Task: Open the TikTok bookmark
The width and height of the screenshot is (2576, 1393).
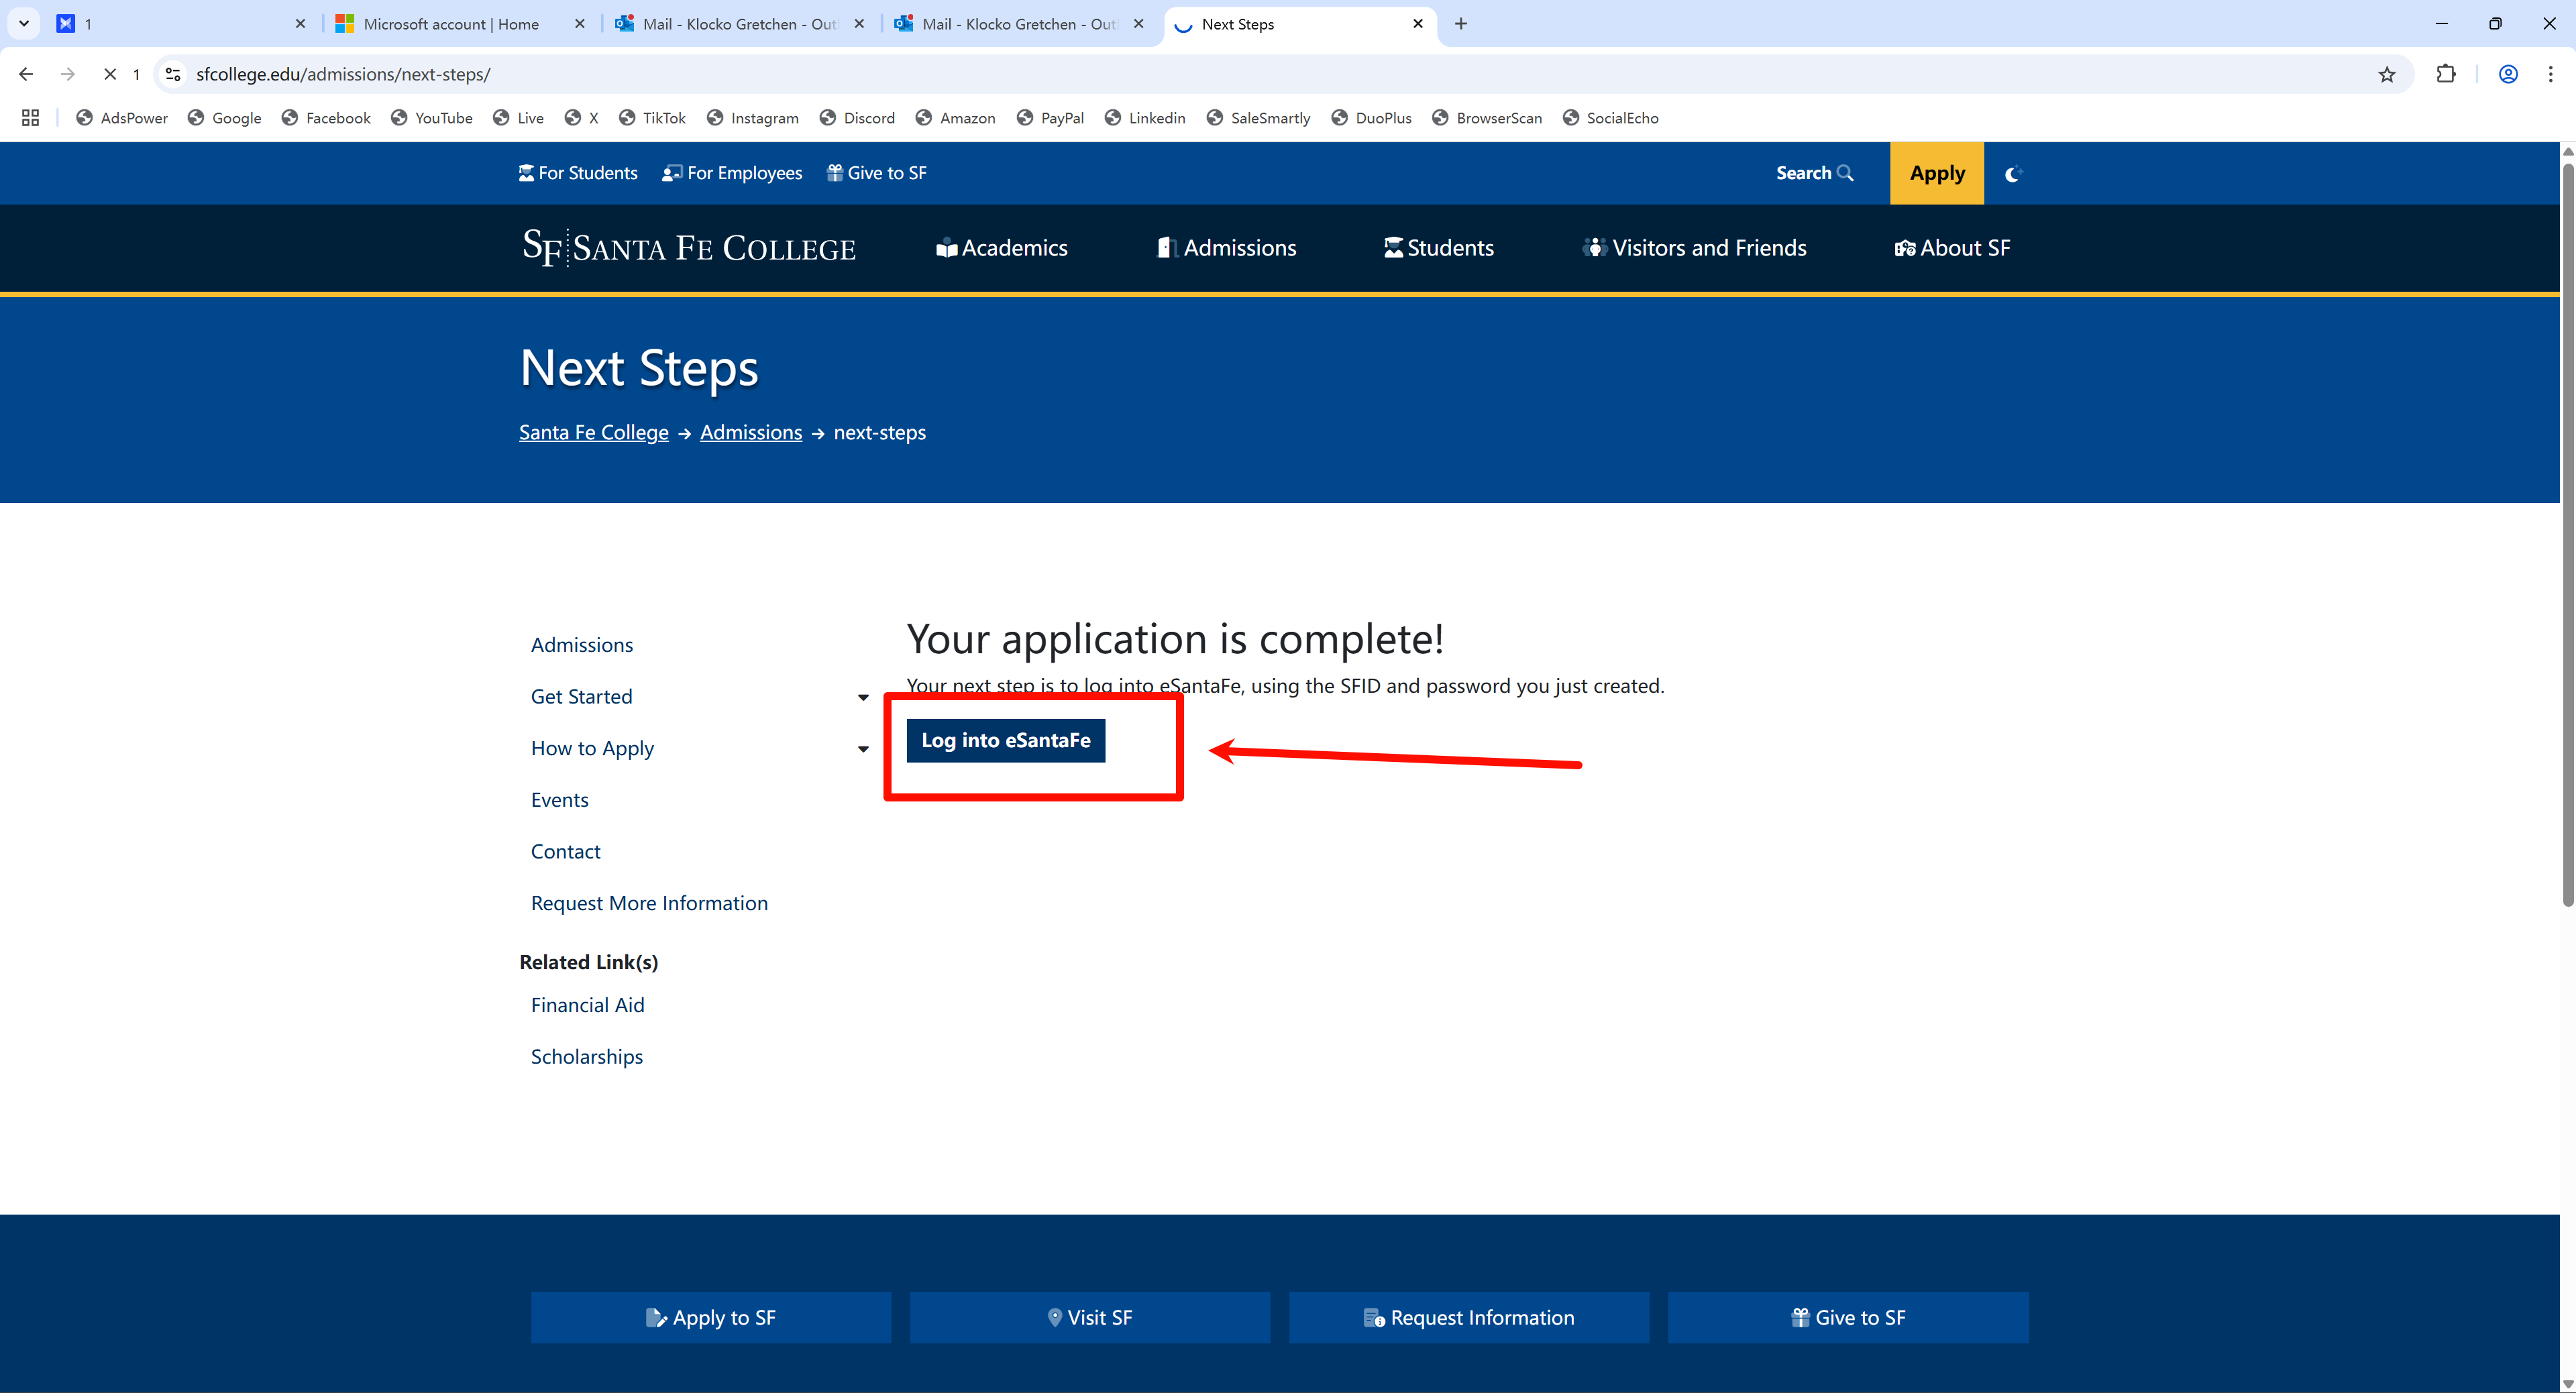Action: (652, 118)
